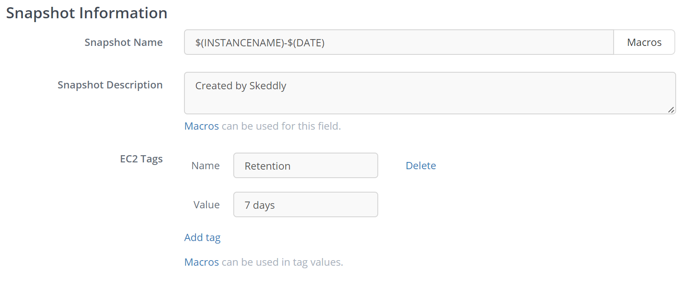Screen dimensions: 688x281
Task: Click the EC2 Tags section label
Action: click(141, 159)
